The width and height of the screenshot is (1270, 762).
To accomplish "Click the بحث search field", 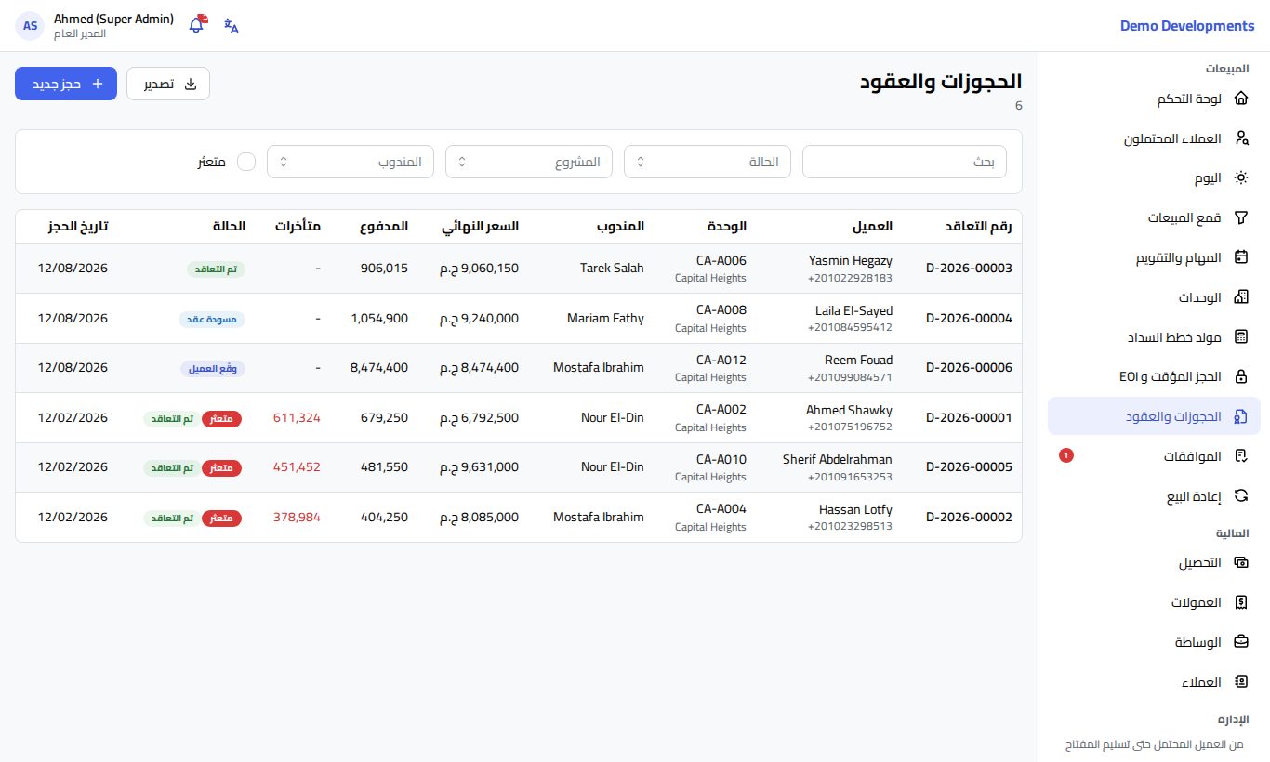I will (905, 162).
